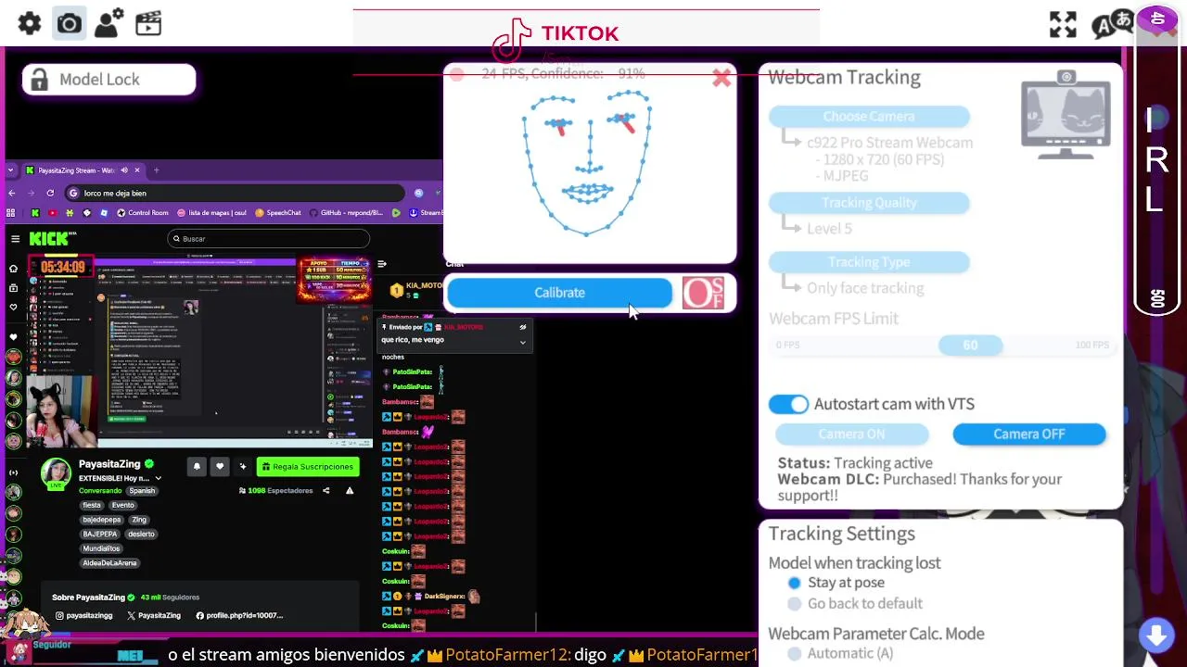This screenshot has height=667, width=1187.
Task: Open the language translation speech-bubble icon
Action: coord(1111,24)
